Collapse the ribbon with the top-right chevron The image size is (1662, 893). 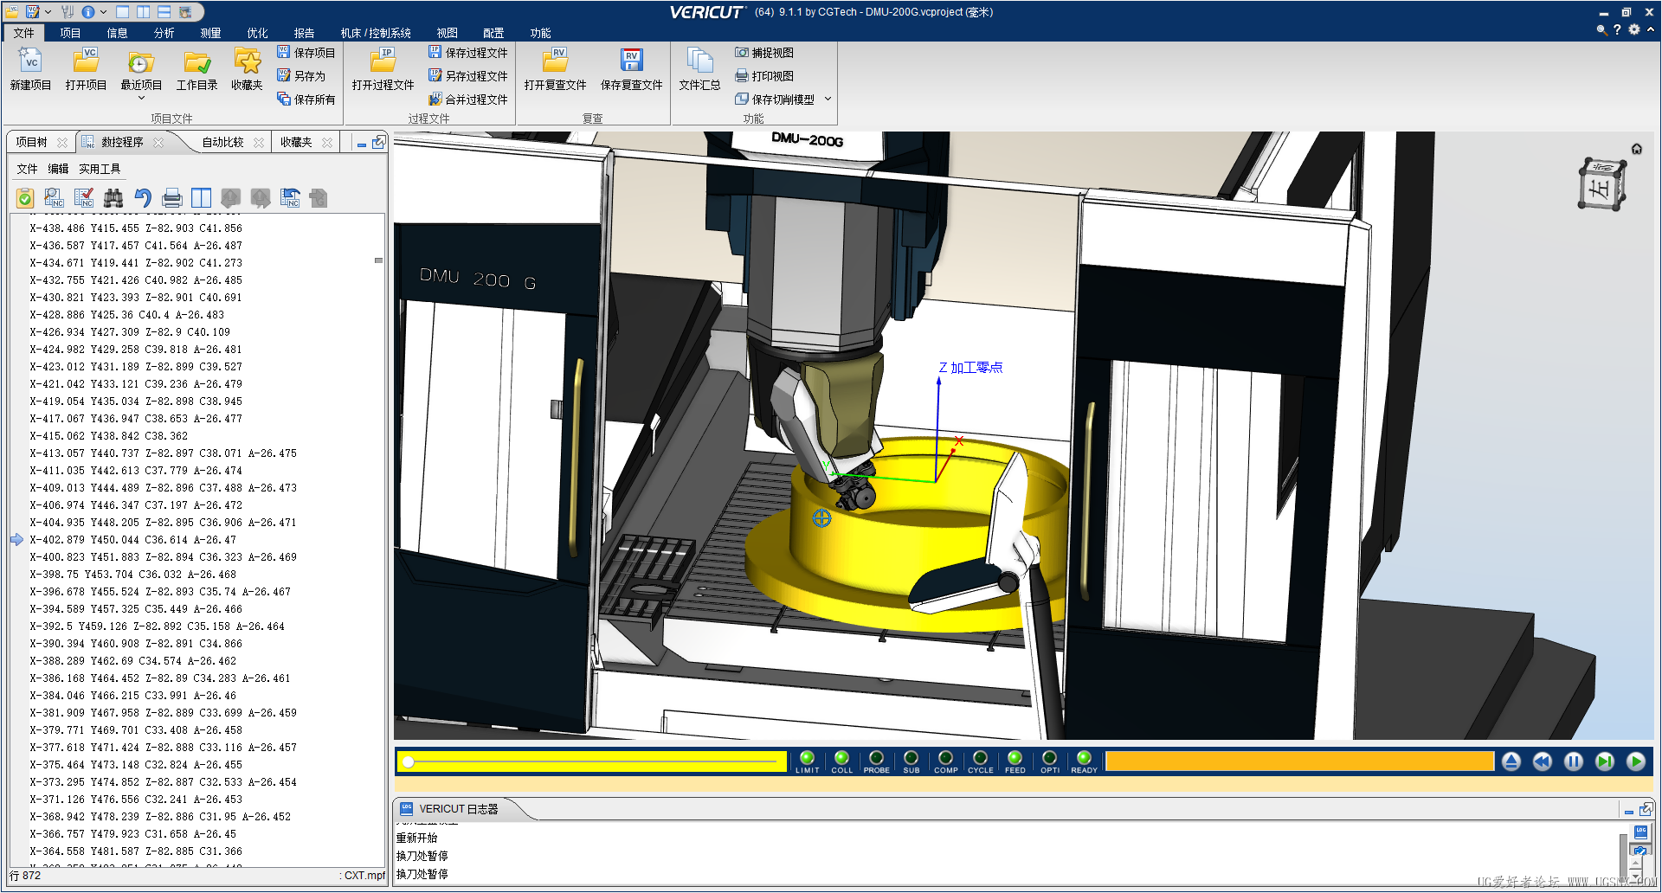(x=1651, y=29)
